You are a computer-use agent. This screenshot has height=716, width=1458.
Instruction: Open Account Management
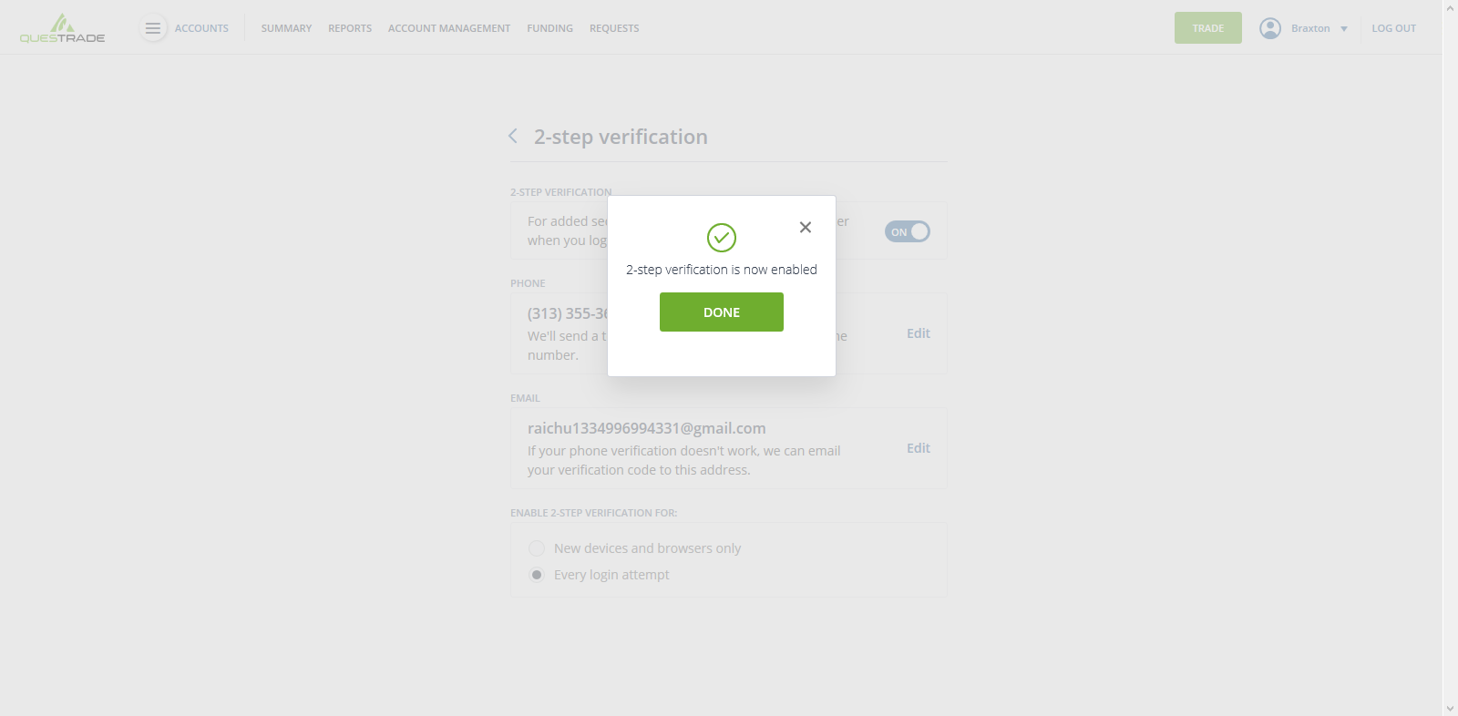[x=449, y=28]
